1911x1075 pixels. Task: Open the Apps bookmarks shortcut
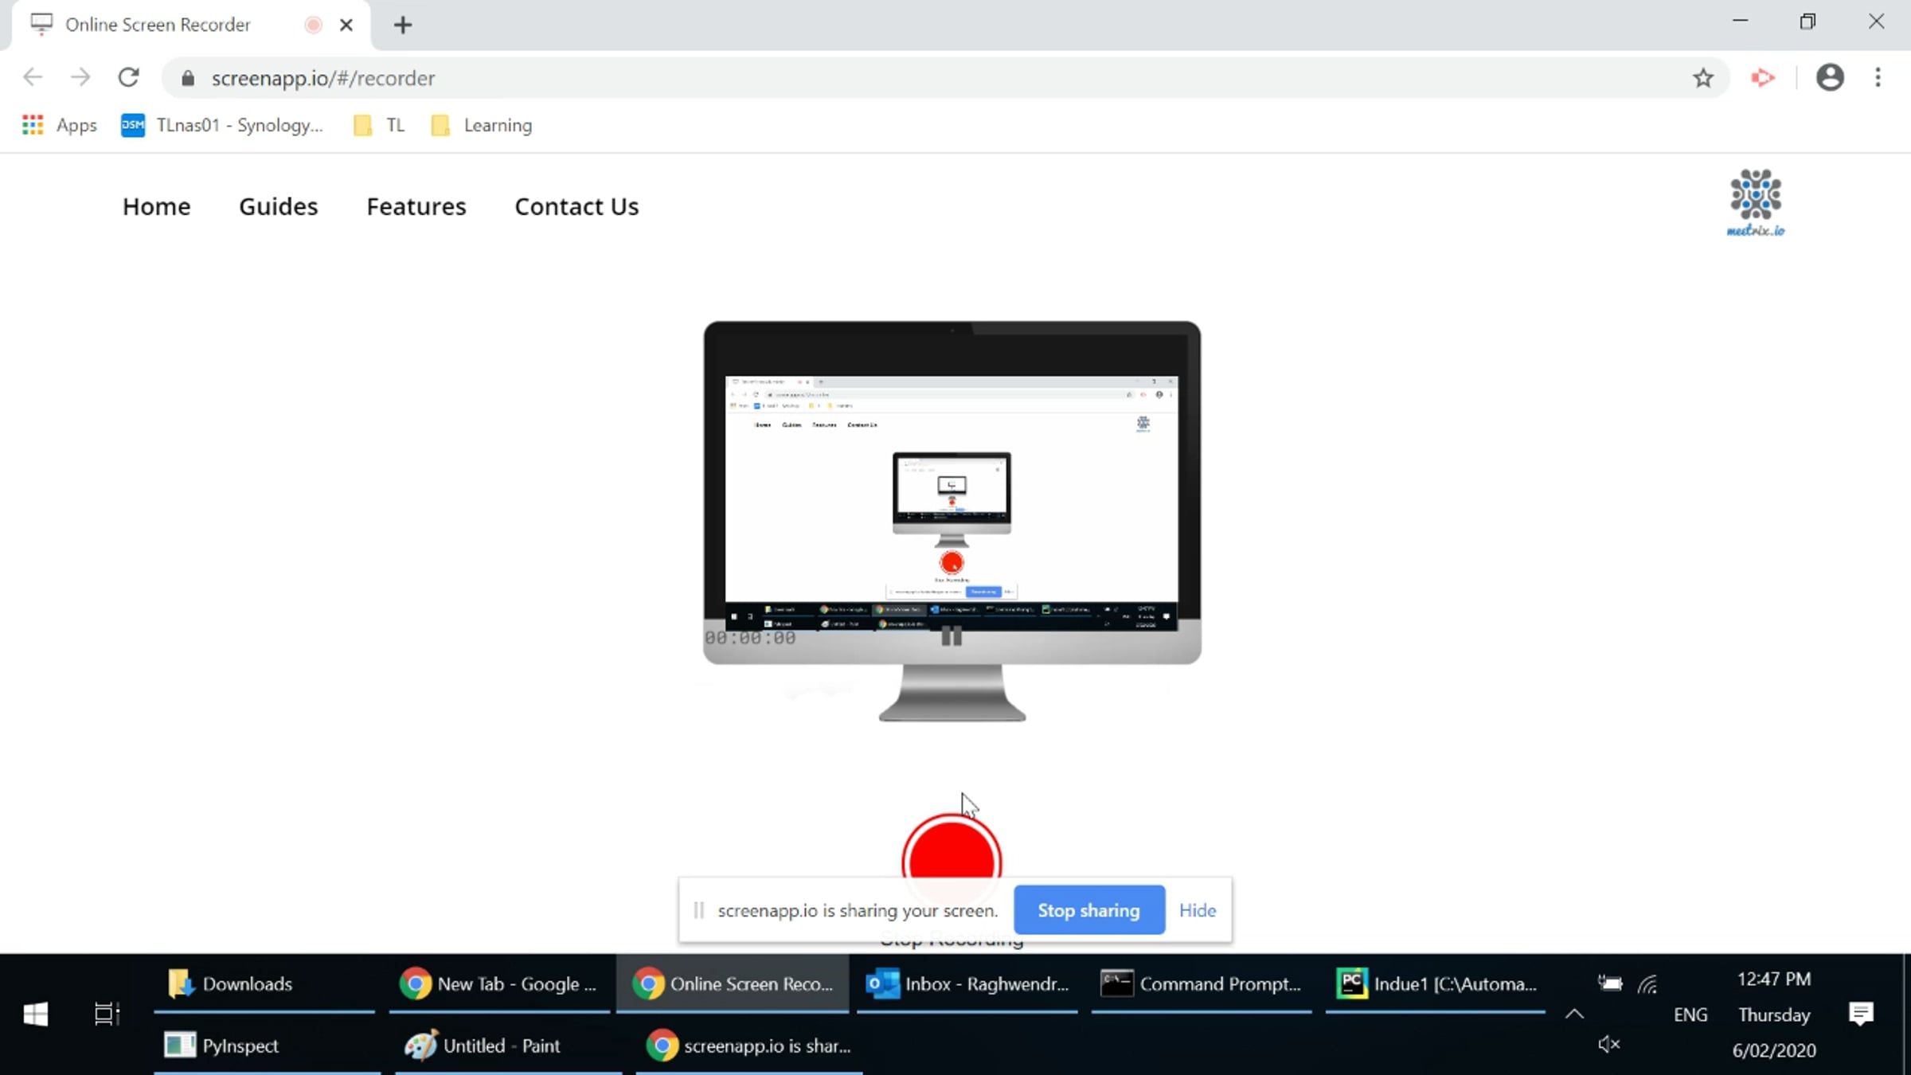point(60,125)
